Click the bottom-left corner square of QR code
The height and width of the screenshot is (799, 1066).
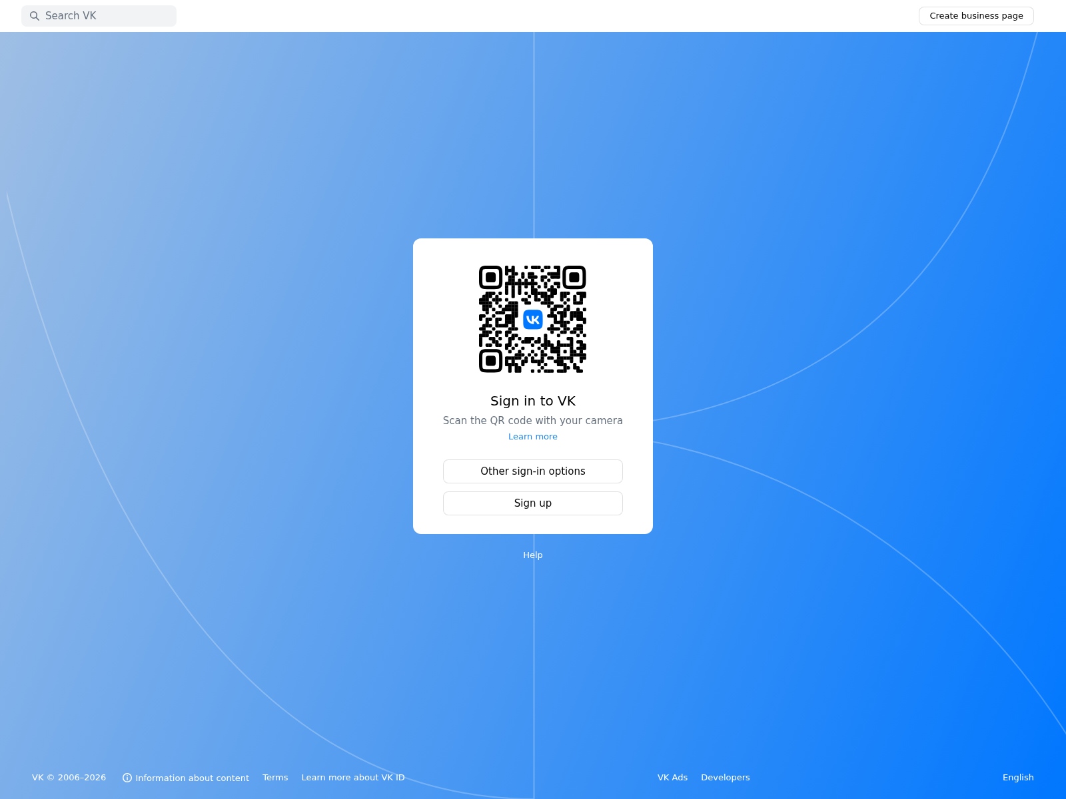point(490,361)
